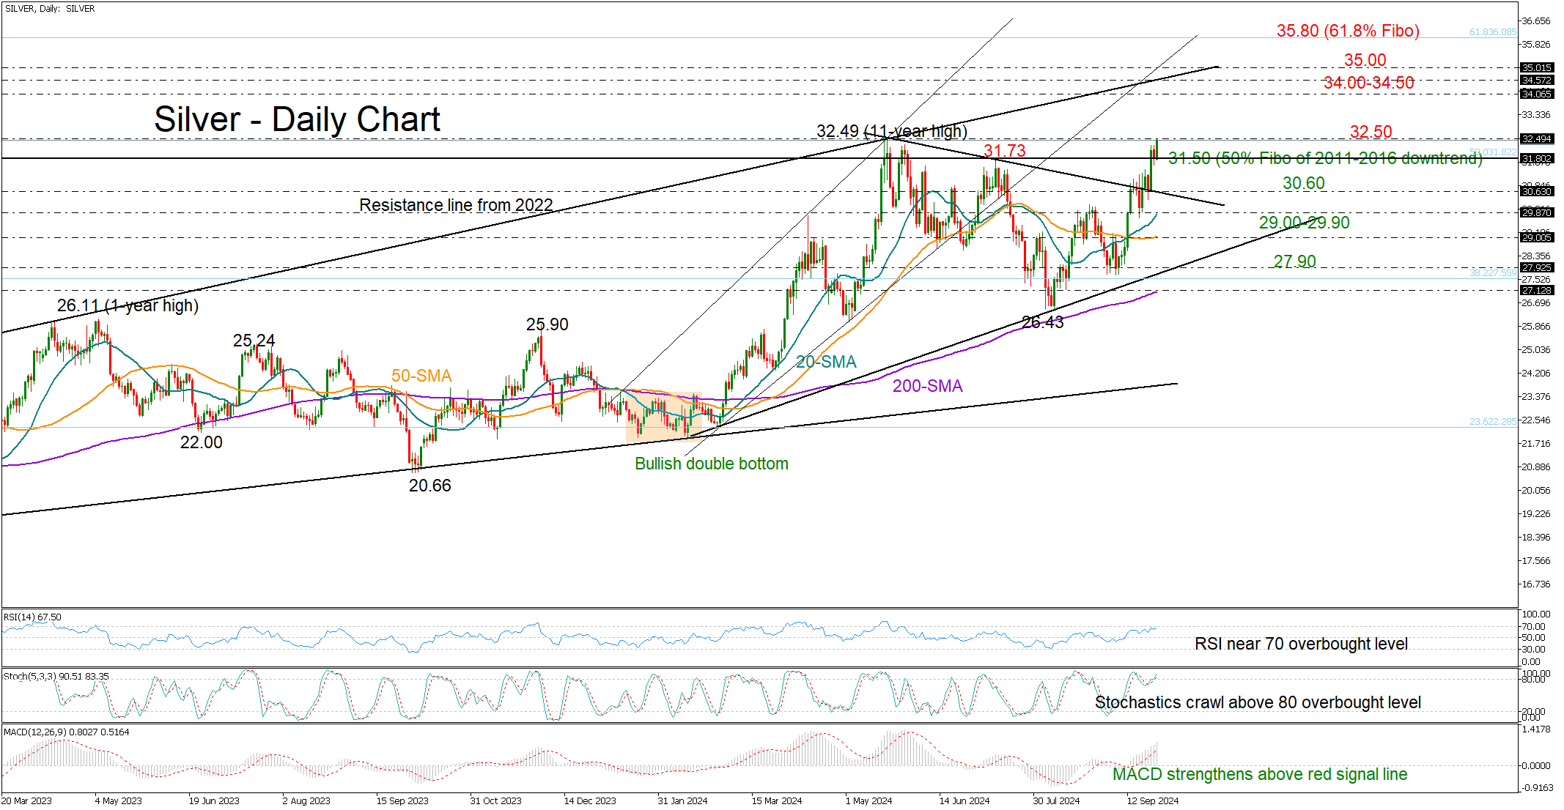
Task: Click the 29.00-29.90 support zone label
Action: tap(1304, 223)
